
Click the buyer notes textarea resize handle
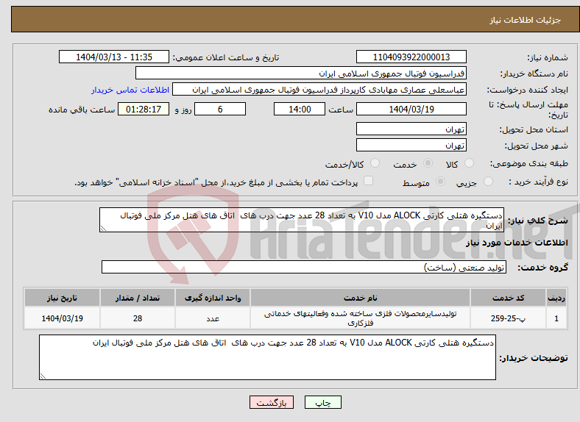43,376
